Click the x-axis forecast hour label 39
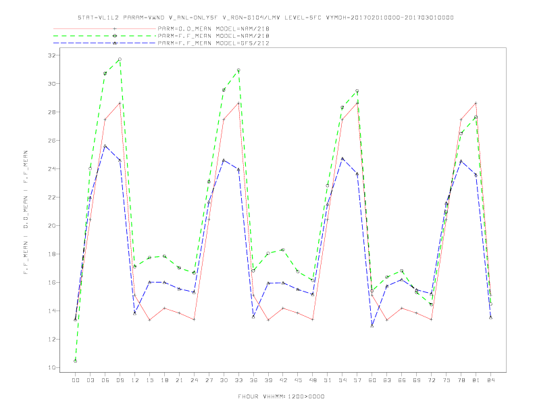535x414 pixels. coord(268,380)
